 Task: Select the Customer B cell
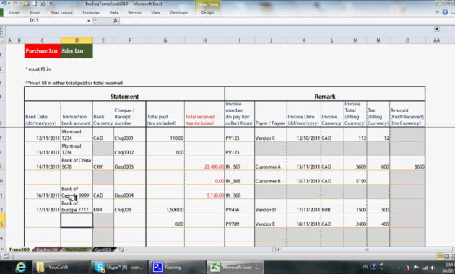click(x=271, y=177)
